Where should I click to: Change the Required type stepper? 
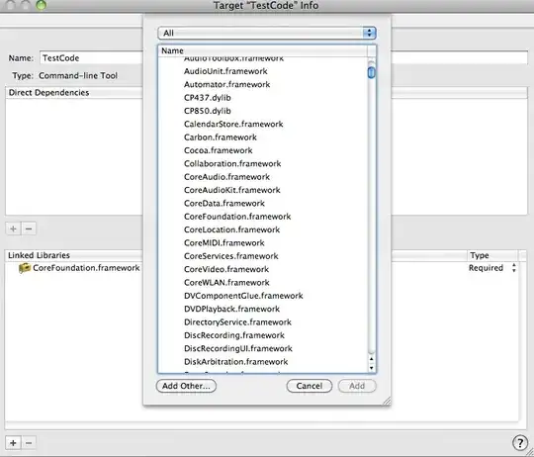[x=514, y=268]
